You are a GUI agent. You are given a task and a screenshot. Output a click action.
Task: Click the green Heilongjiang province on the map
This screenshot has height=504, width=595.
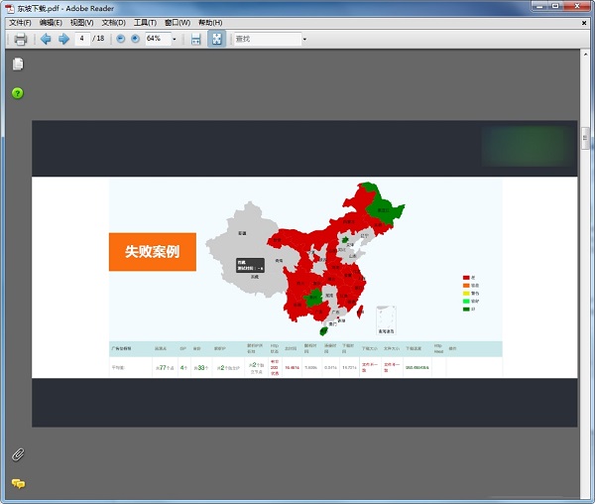click(x=384, y=209)
